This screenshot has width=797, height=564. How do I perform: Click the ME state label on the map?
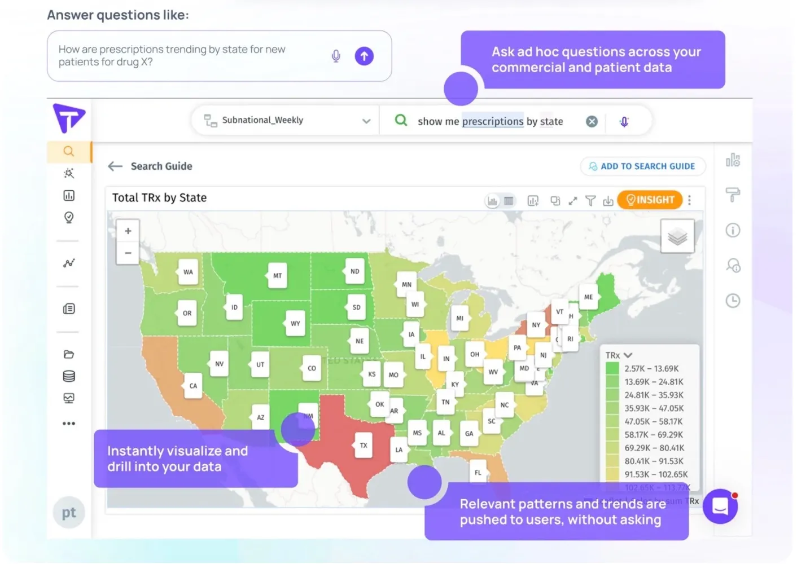coord(589,297)
